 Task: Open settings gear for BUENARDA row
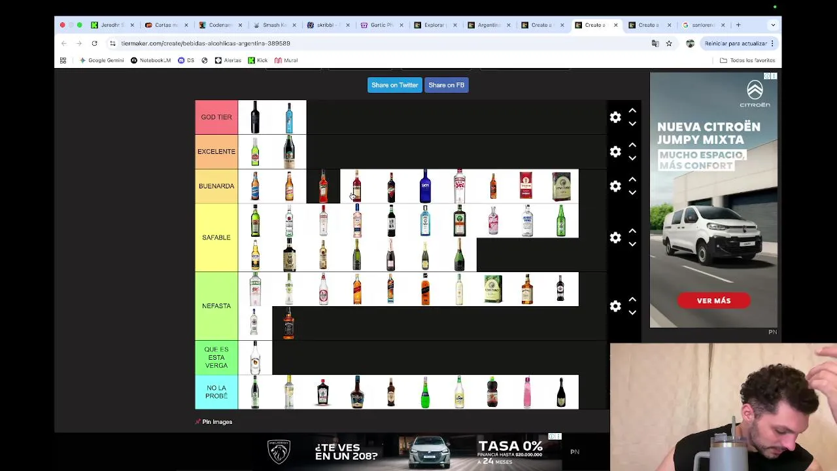coord(615,186)
